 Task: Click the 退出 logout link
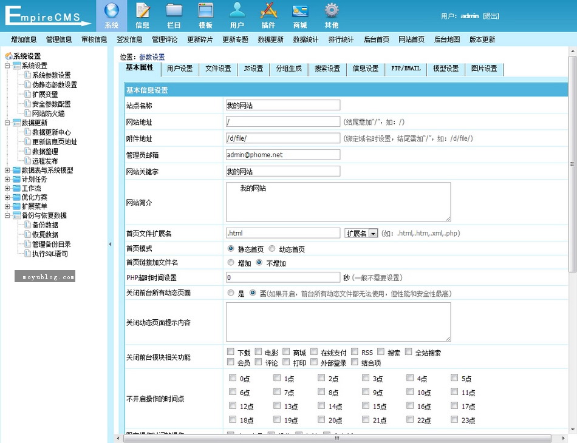coord(491,16)
